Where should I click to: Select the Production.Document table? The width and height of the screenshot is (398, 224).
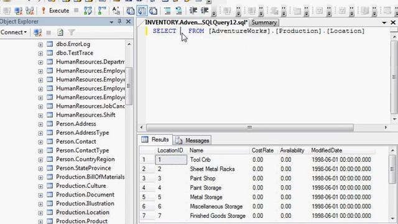click(85, 195)
